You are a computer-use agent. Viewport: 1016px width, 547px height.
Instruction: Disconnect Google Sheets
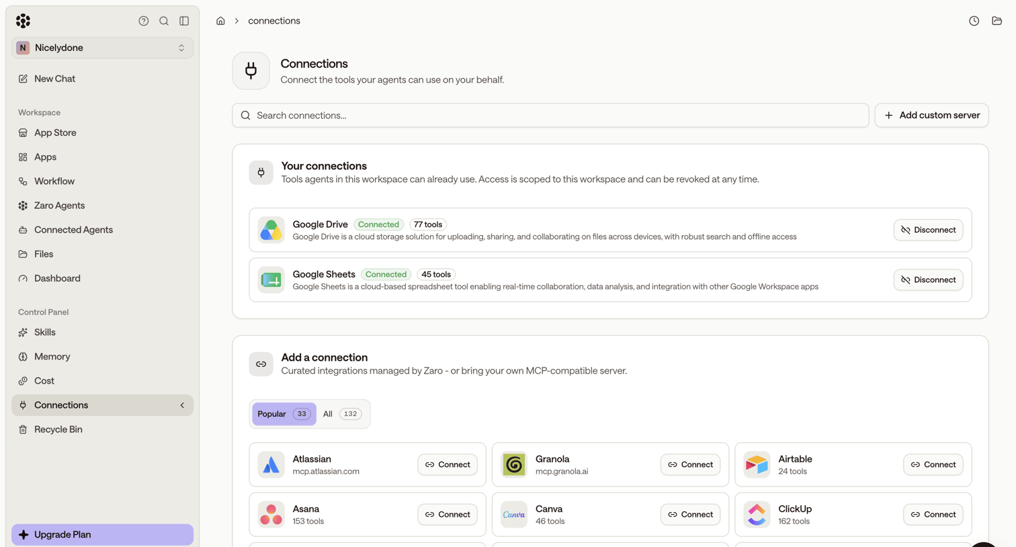click(928, 280)
